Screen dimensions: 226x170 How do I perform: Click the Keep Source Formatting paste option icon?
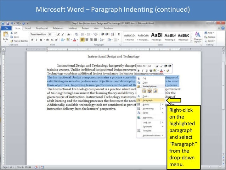(144, 91)
